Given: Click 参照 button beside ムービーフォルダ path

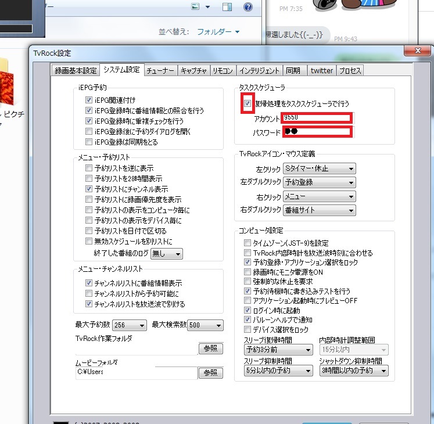Looking at the screenshot, I should (210, 372).
